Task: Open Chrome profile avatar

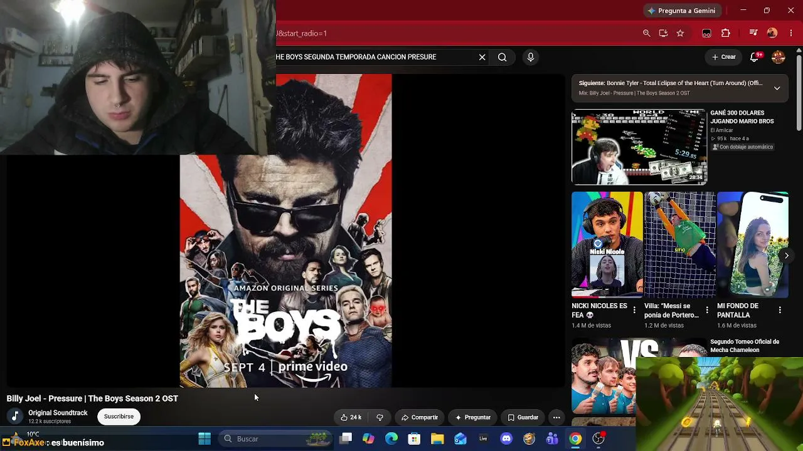Action: (772, 33)
